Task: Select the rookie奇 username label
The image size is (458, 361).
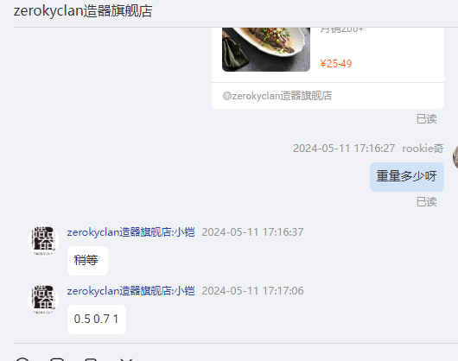Action: tap(423, 149)
